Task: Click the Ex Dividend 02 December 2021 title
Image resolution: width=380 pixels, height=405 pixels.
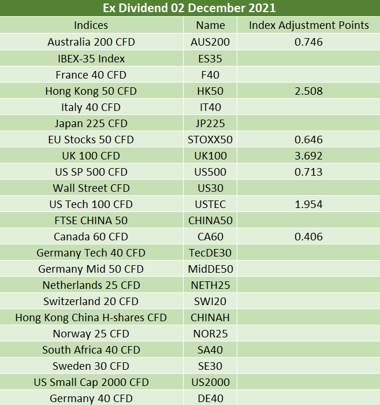Action: (189, 8)
